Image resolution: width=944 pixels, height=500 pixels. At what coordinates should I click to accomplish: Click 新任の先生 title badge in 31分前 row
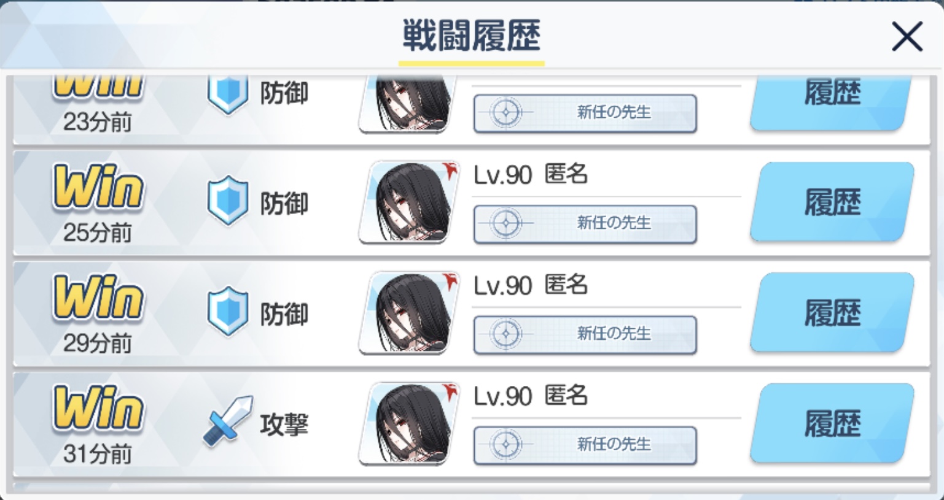pyautogui.click(x=585, y=445)
